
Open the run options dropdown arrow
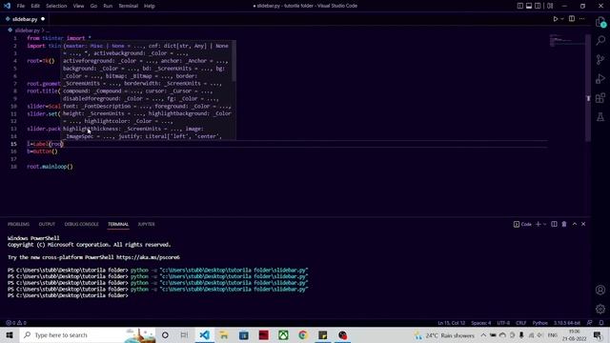[562, 19]
